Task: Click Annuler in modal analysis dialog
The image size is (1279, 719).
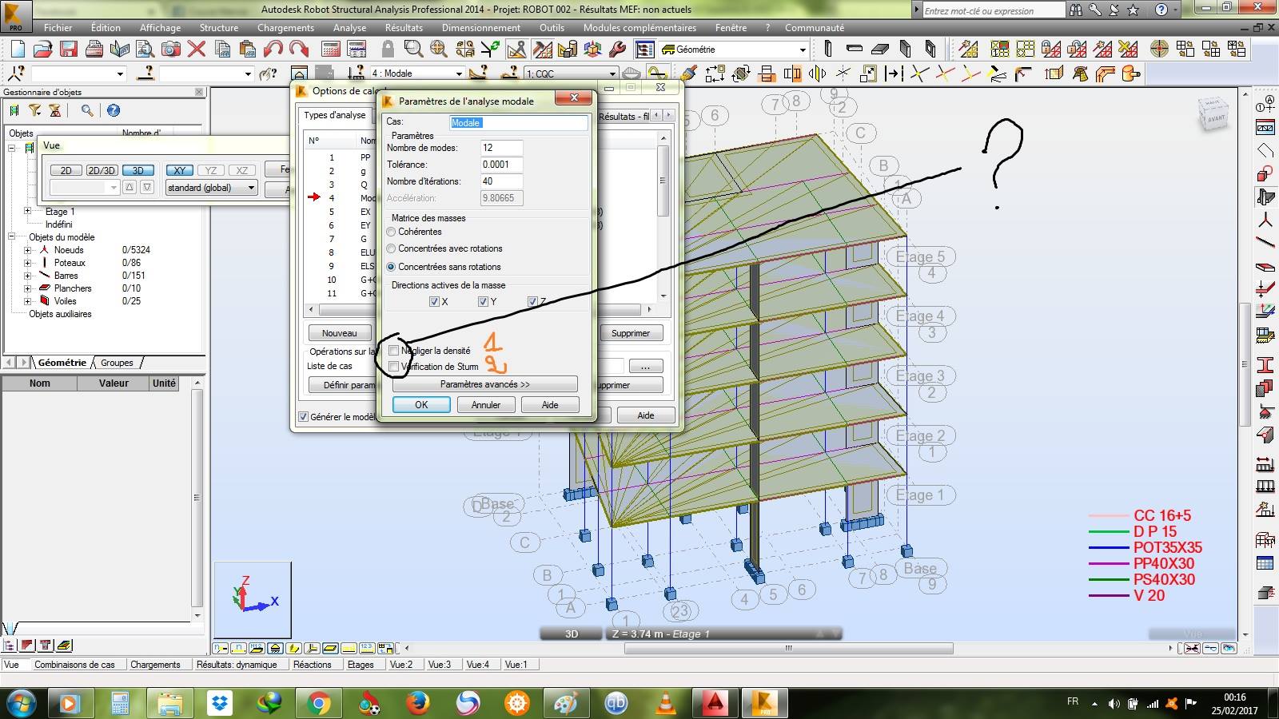Action: click(x=486, y=405)
